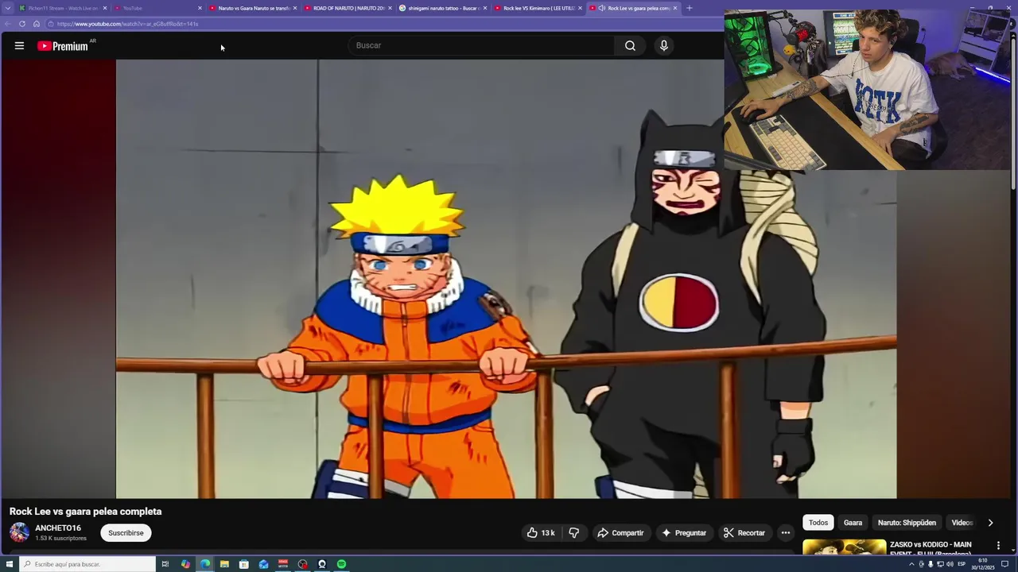1018x572 pixels.
Task: Close the ROAD OF NARUTO tab
Action: tap(390, 8)
